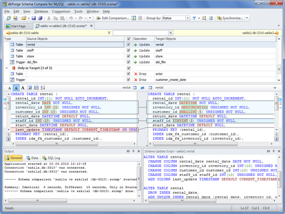Click the sort order icon in diff toolbar

[x=43, y=88]
